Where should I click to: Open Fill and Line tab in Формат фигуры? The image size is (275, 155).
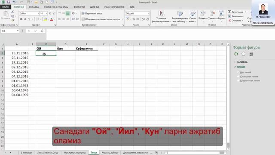[x=236, y=54]
